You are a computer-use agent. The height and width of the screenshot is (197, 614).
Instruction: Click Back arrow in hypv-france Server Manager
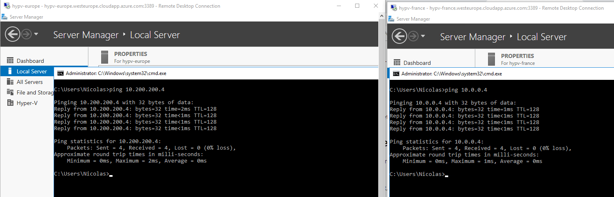coord(399,36)
